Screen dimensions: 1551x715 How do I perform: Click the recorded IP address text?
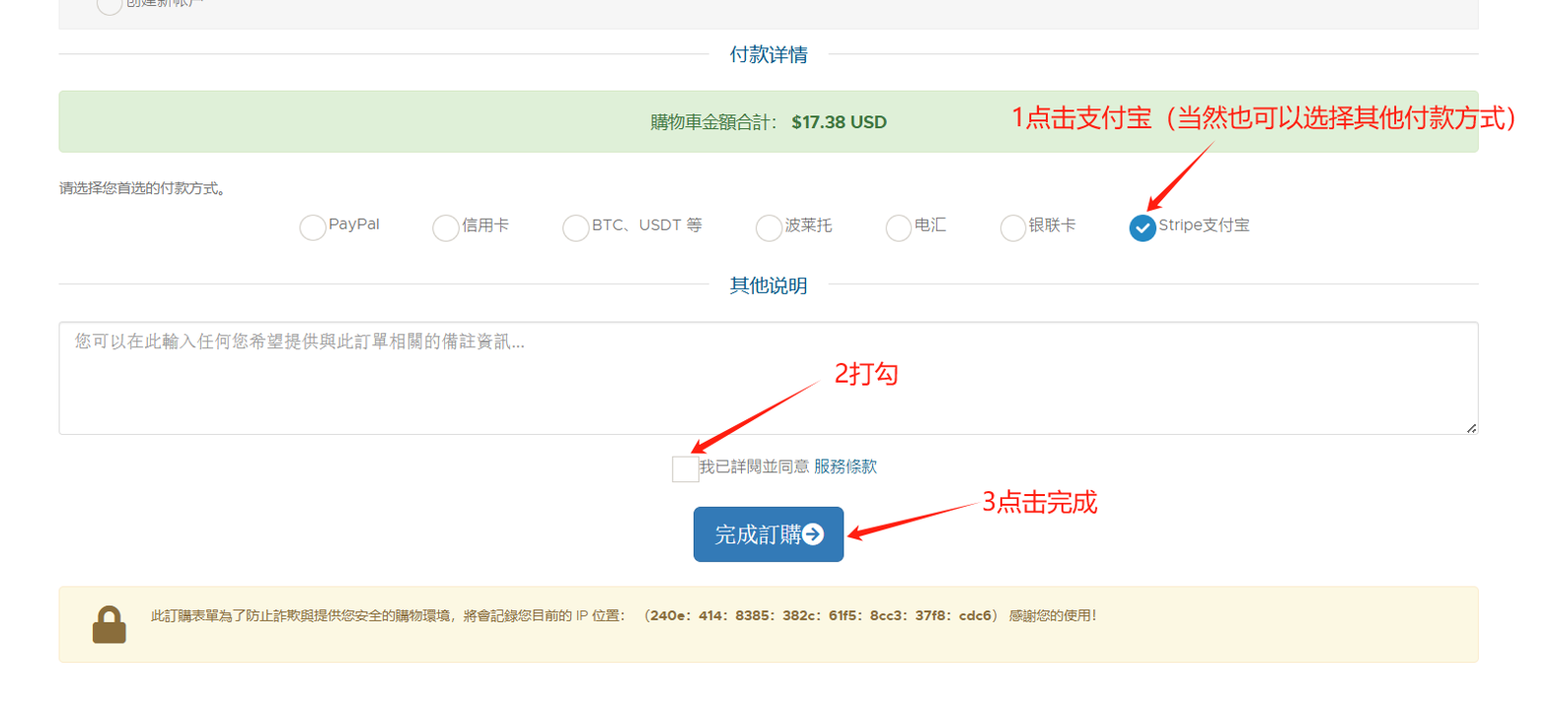pyautogui.click(x=820, y=615)
